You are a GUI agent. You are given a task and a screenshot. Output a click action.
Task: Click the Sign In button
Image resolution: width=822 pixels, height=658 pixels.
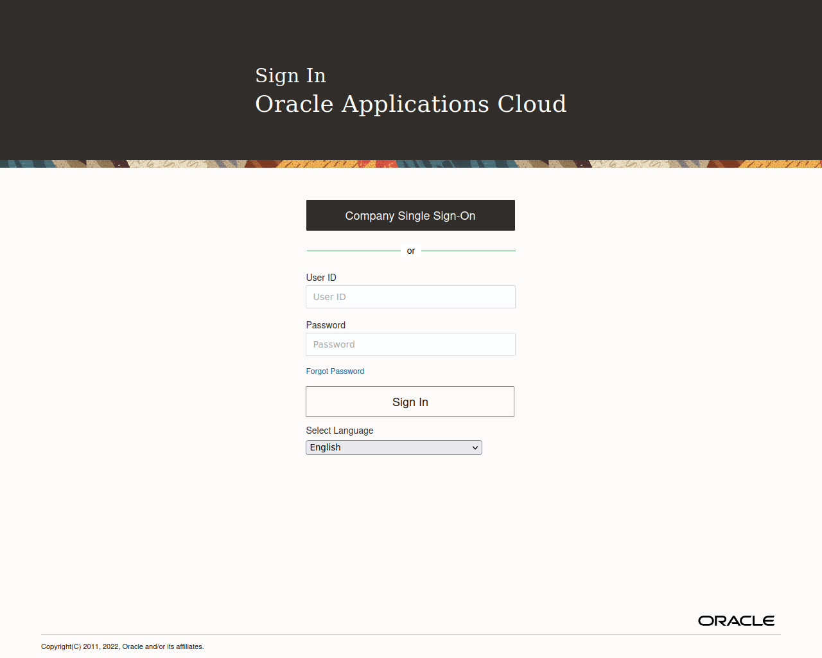point(410,402)
